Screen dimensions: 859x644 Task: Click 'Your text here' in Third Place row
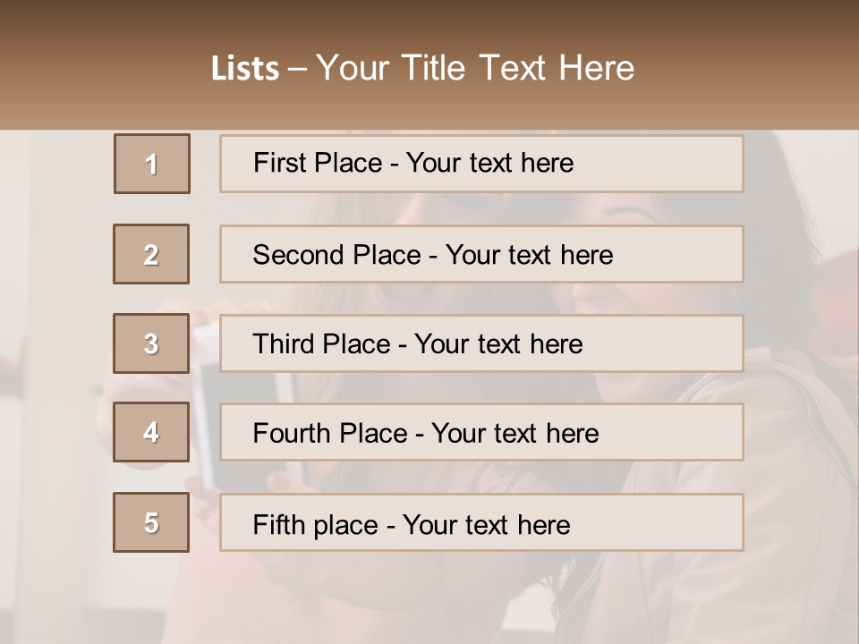click(x=498, y=343)
